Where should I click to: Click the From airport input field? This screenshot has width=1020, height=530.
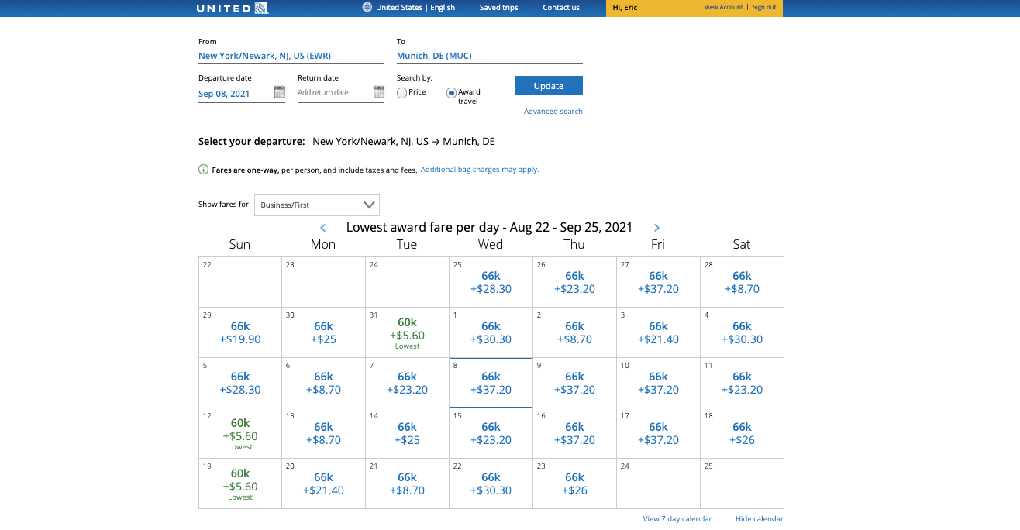pyautogui.click(x=291, y=56)
